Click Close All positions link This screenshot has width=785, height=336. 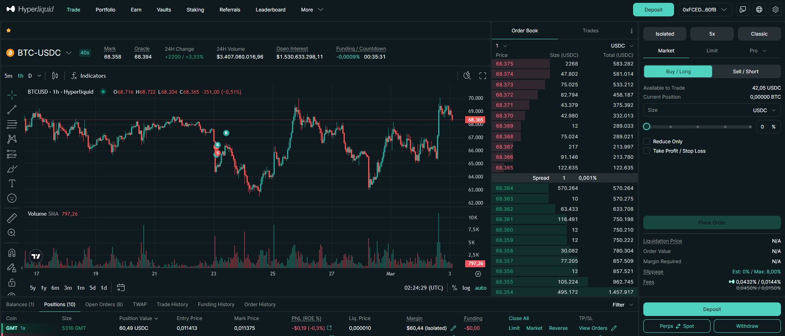(518, 318)
